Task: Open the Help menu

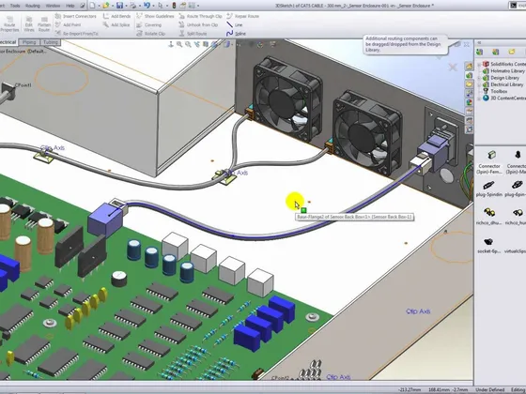Action: click(x=70, y=6)
